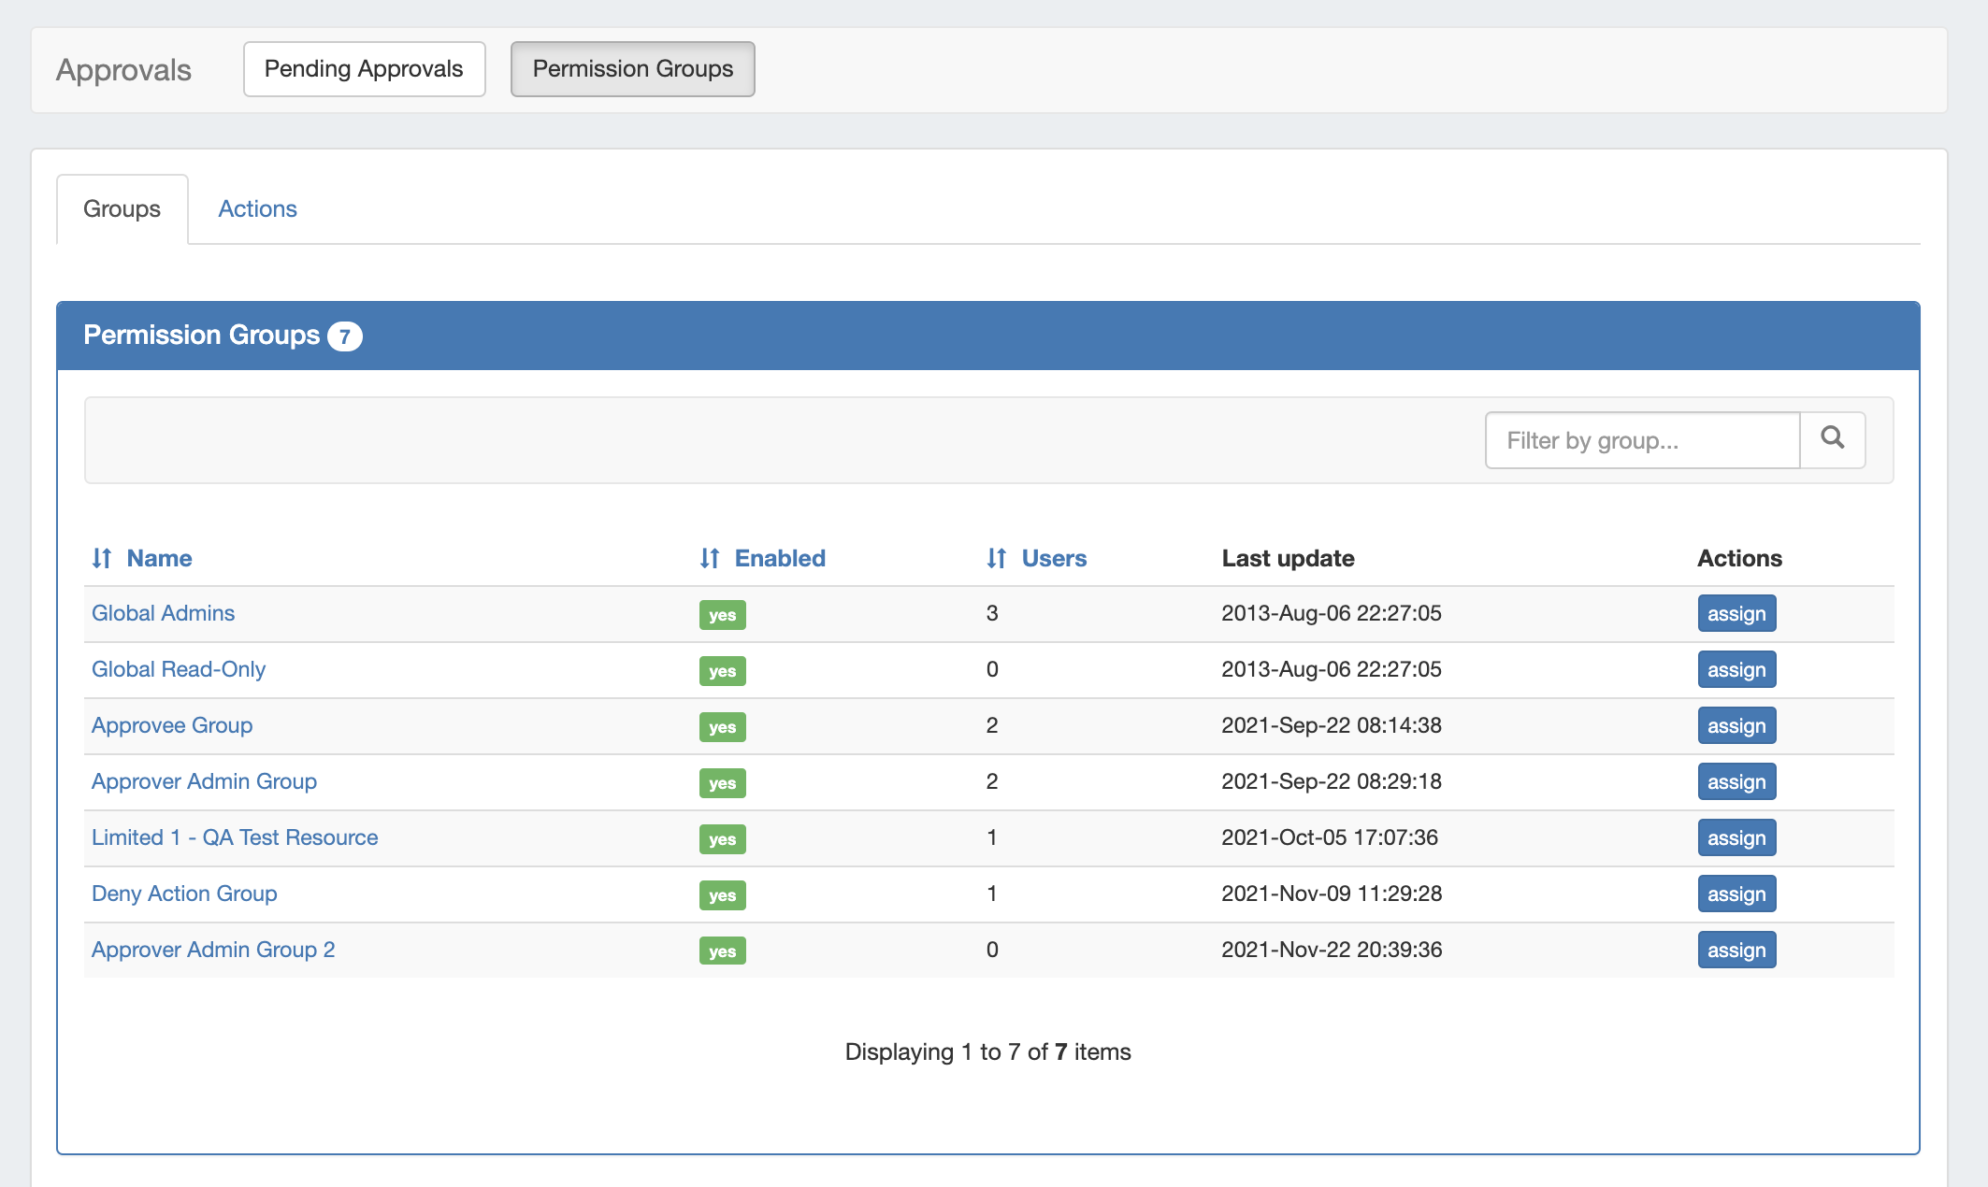
Task: Click sort arrows icon beside Users
Action: point(997,558)
